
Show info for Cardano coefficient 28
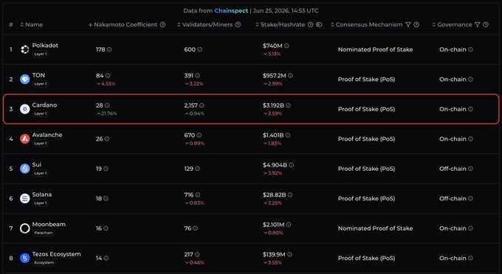coord(107,105)
